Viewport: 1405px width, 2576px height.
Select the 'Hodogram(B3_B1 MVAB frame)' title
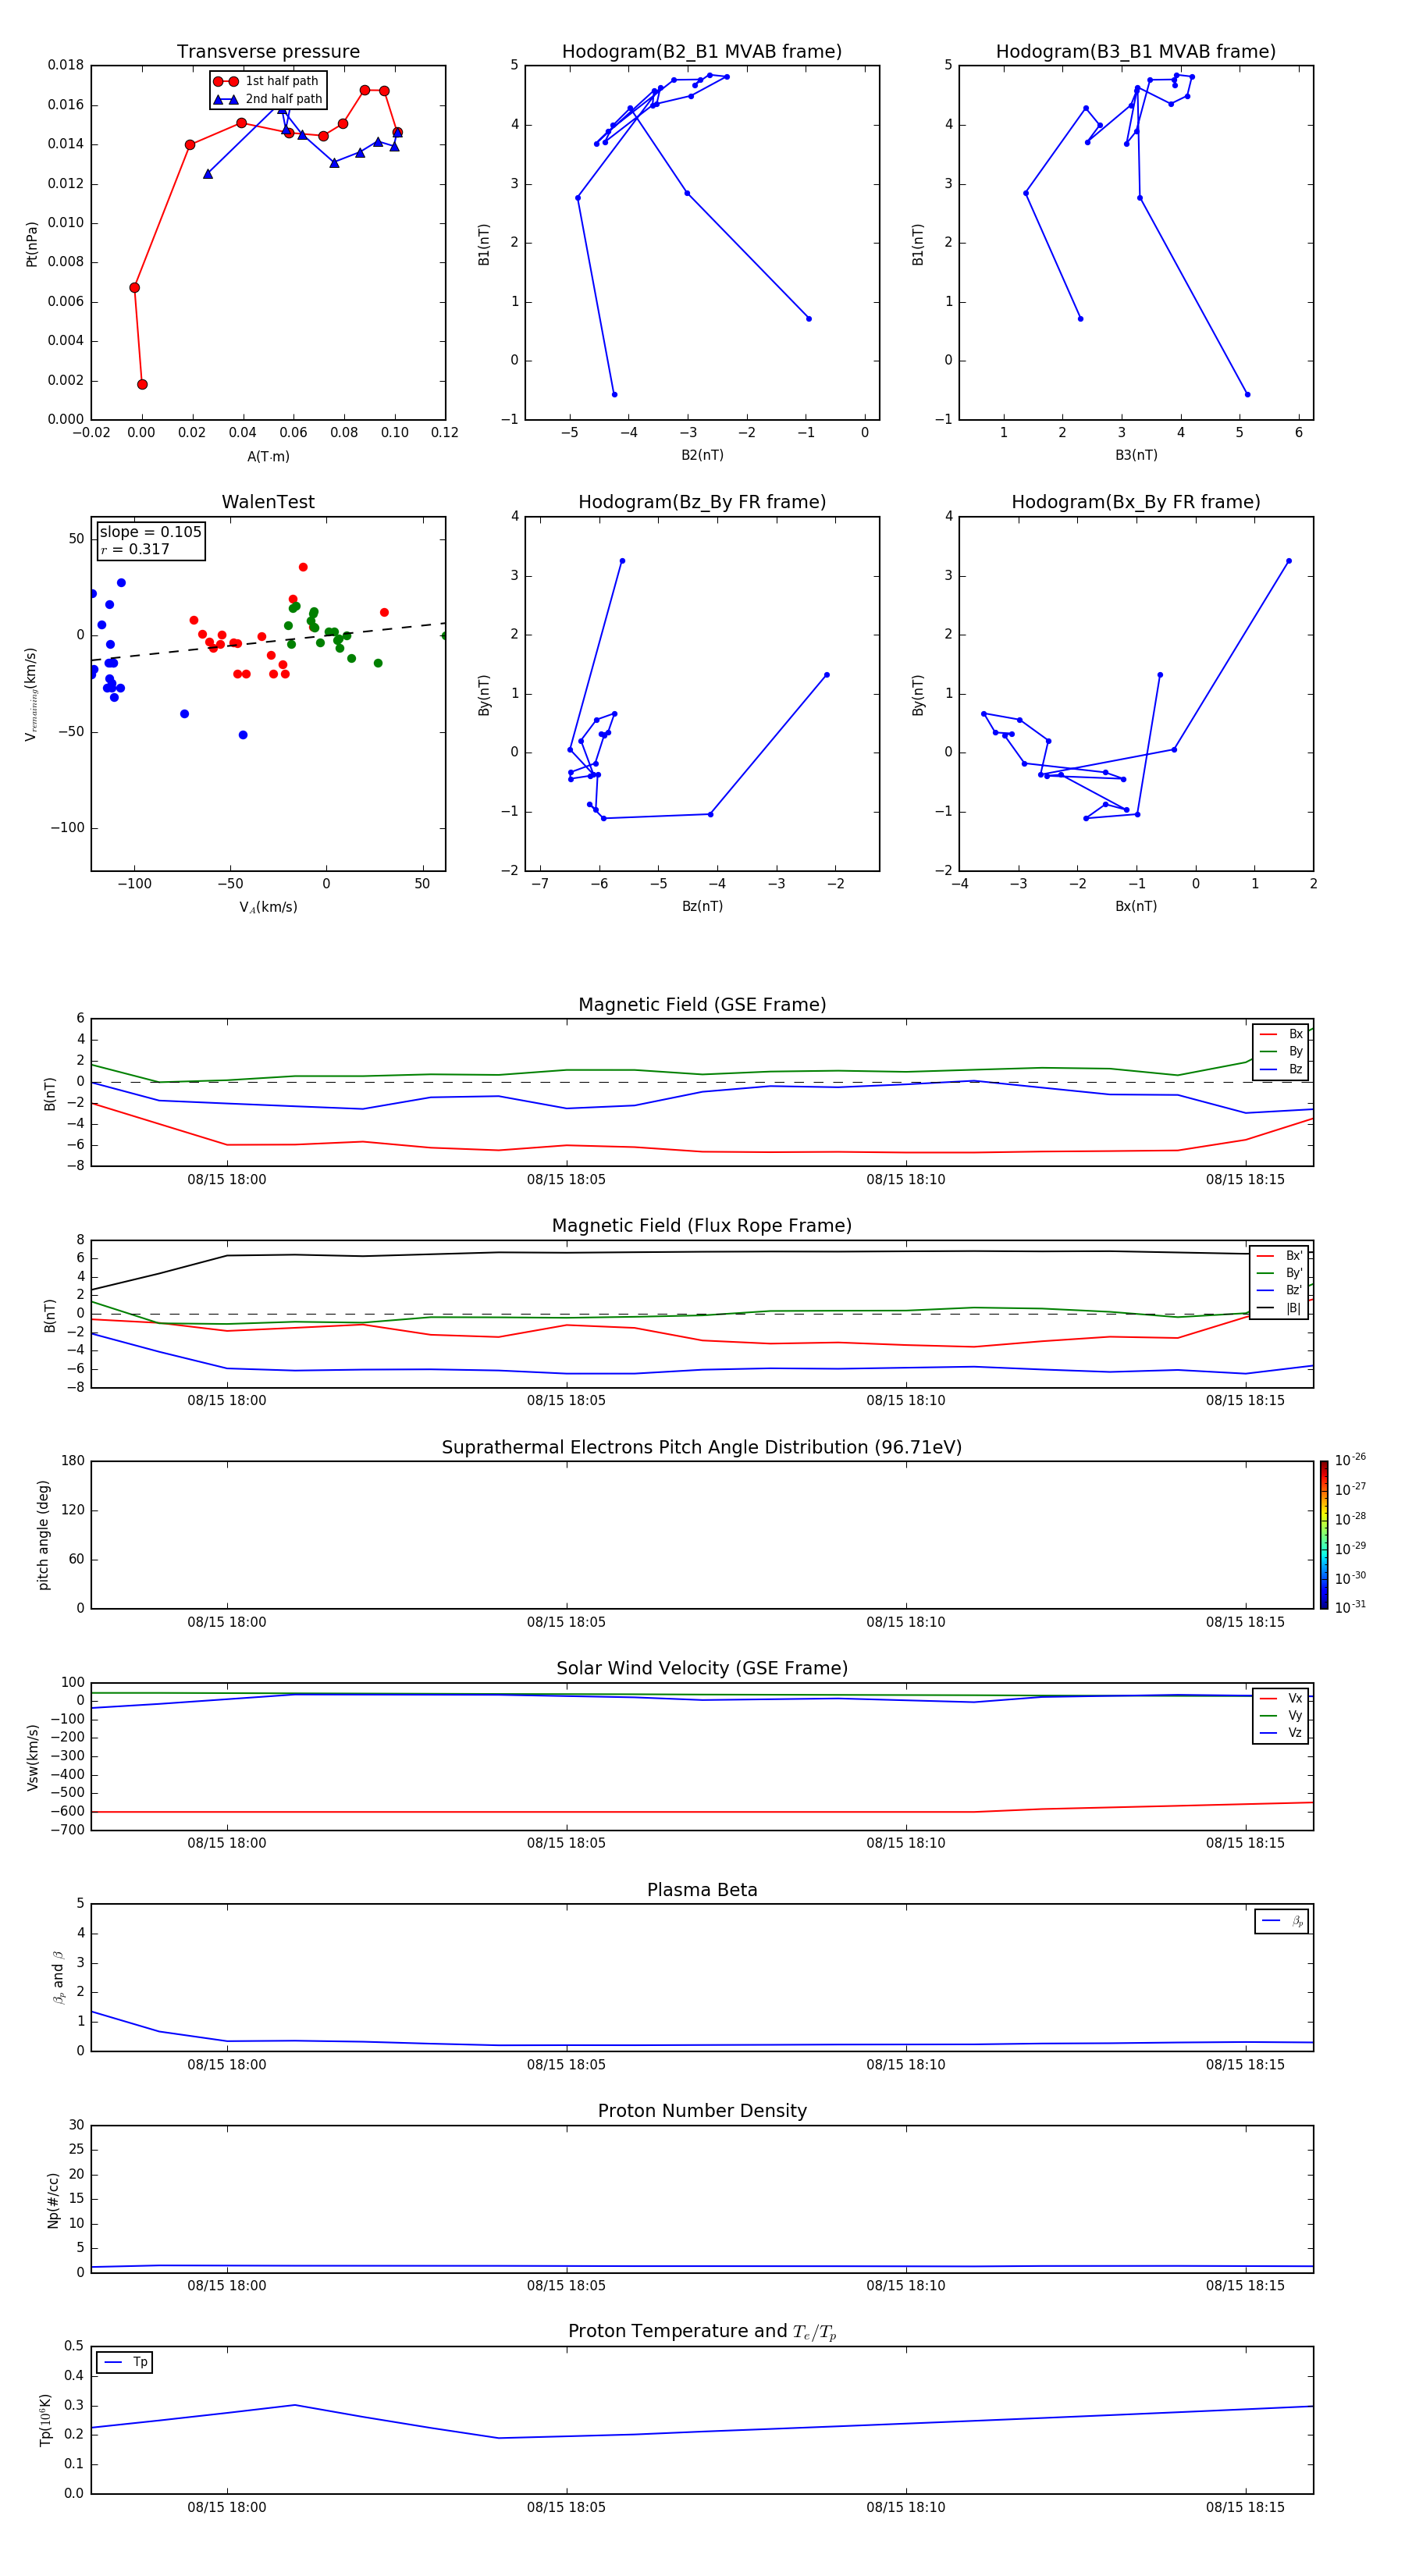pos(1136,52)
